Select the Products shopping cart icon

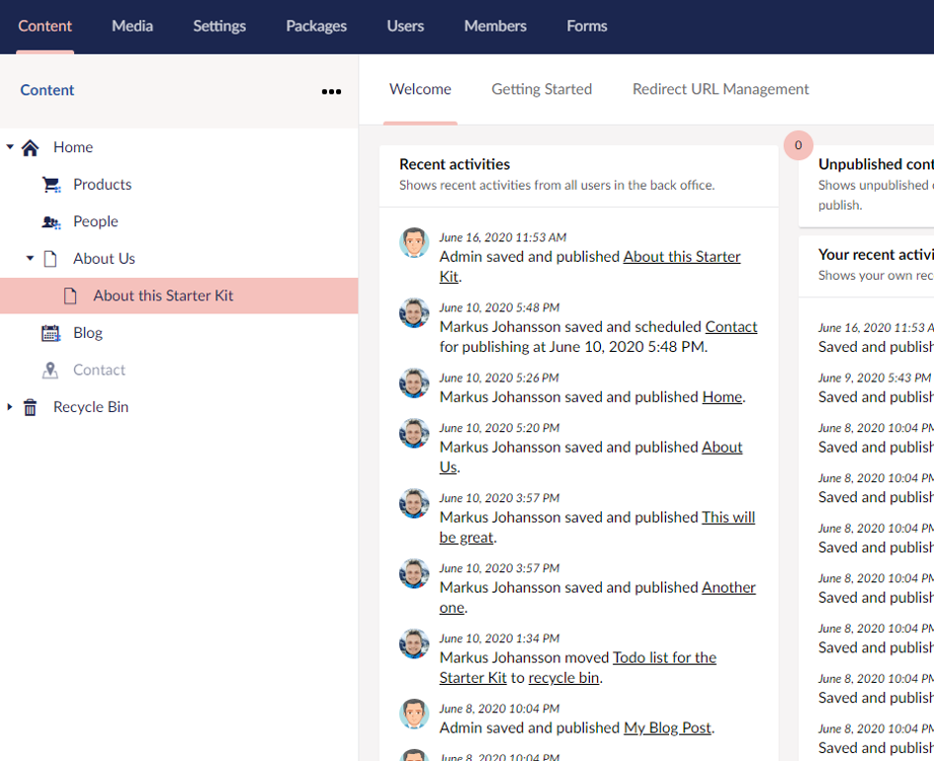49,184
